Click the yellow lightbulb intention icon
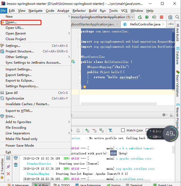Viewport: 181px width, 186px height. 85,87
